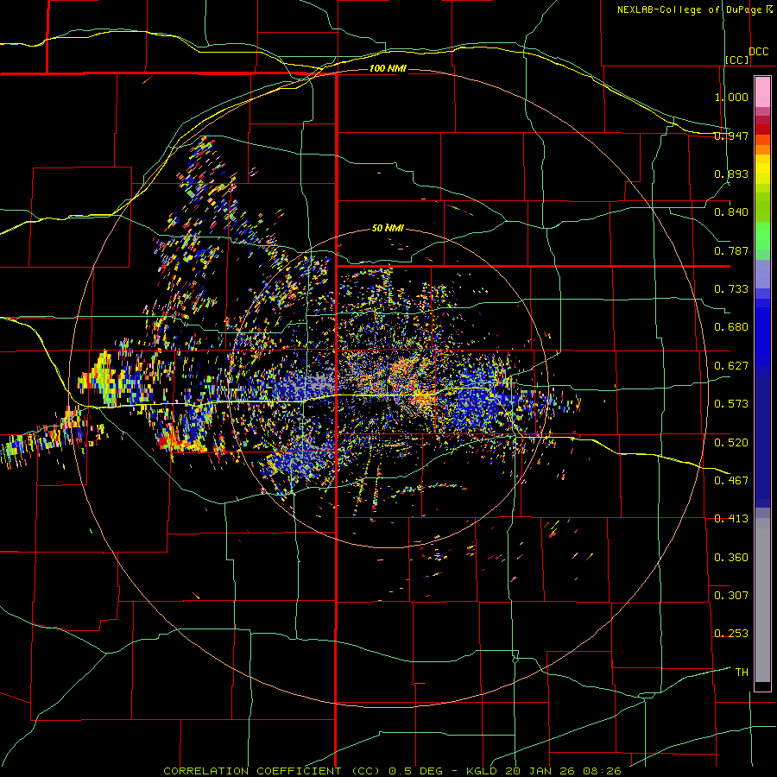Image resolution: width=777 pixels, height=777 pixels.
Task: Select the 0.733 legend value
Action: 731,289
